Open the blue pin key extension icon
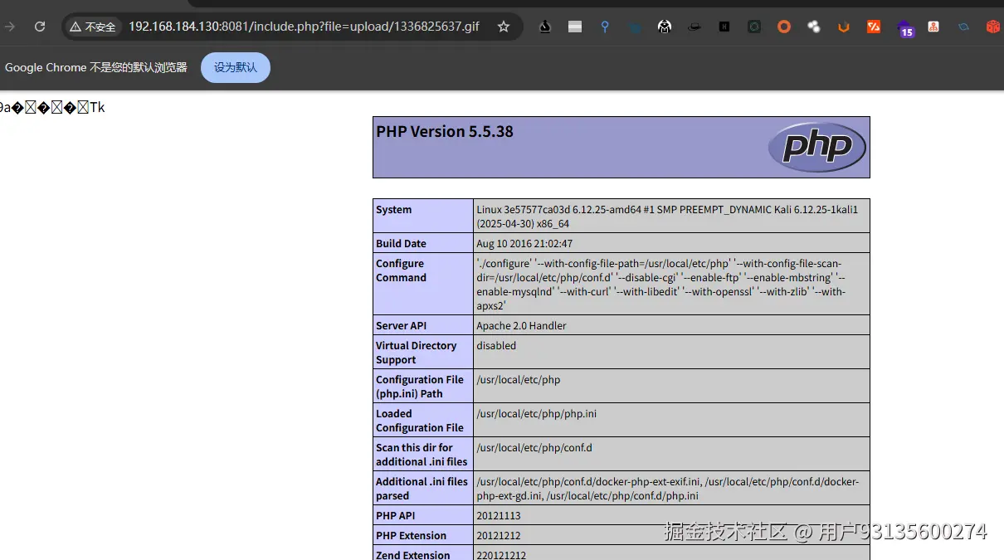Image resolution: width=1004 pixels, height=560 pixels. (x=605, y=27)
